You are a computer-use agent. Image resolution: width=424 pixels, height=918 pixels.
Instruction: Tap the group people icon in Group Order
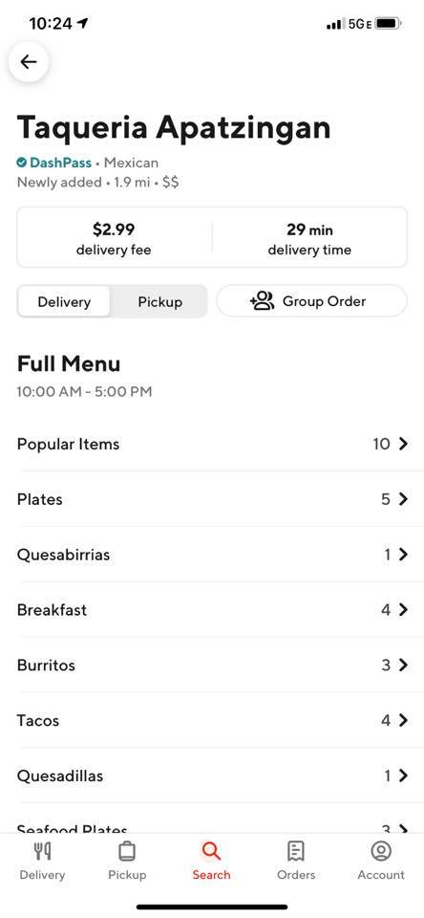point(262,301)
